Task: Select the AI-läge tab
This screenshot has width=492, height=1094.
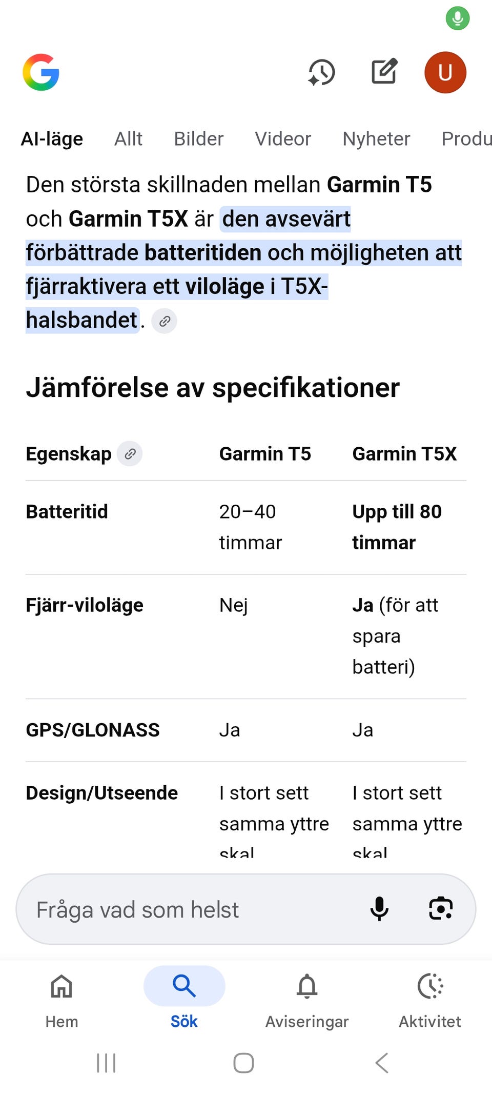Action: pos(52,139)
